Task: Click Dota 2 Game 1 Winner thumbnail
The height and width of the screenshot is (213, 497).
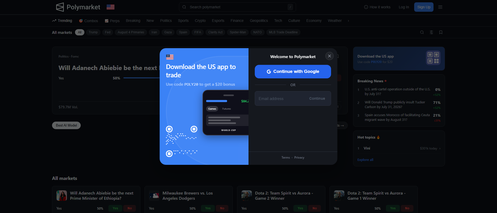Action: click(x=339, y=196)
